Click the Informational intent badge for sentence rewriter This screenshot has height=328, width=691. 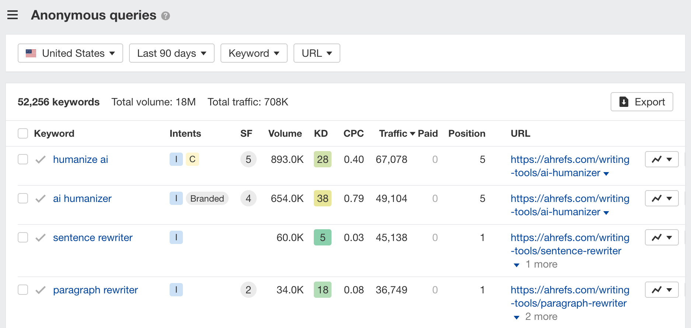click(x=176, y=238)
